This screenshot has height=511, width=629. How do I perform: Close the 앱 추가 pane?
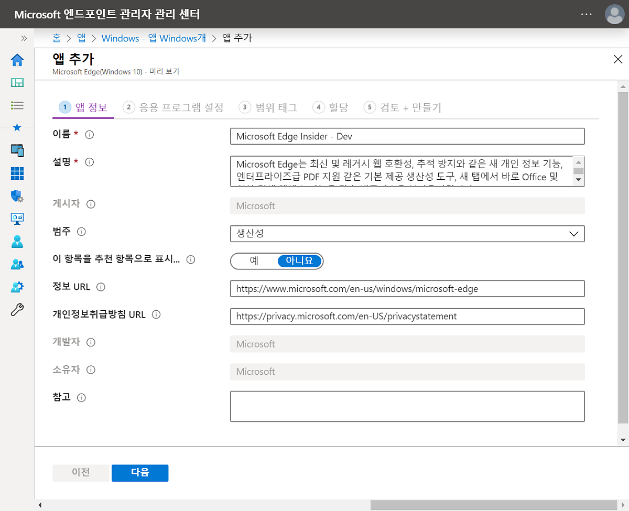click(x=618, y=59)
